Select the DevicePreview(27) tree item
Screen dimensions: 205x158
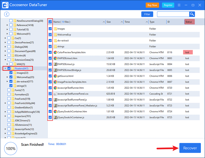[24, 43]
